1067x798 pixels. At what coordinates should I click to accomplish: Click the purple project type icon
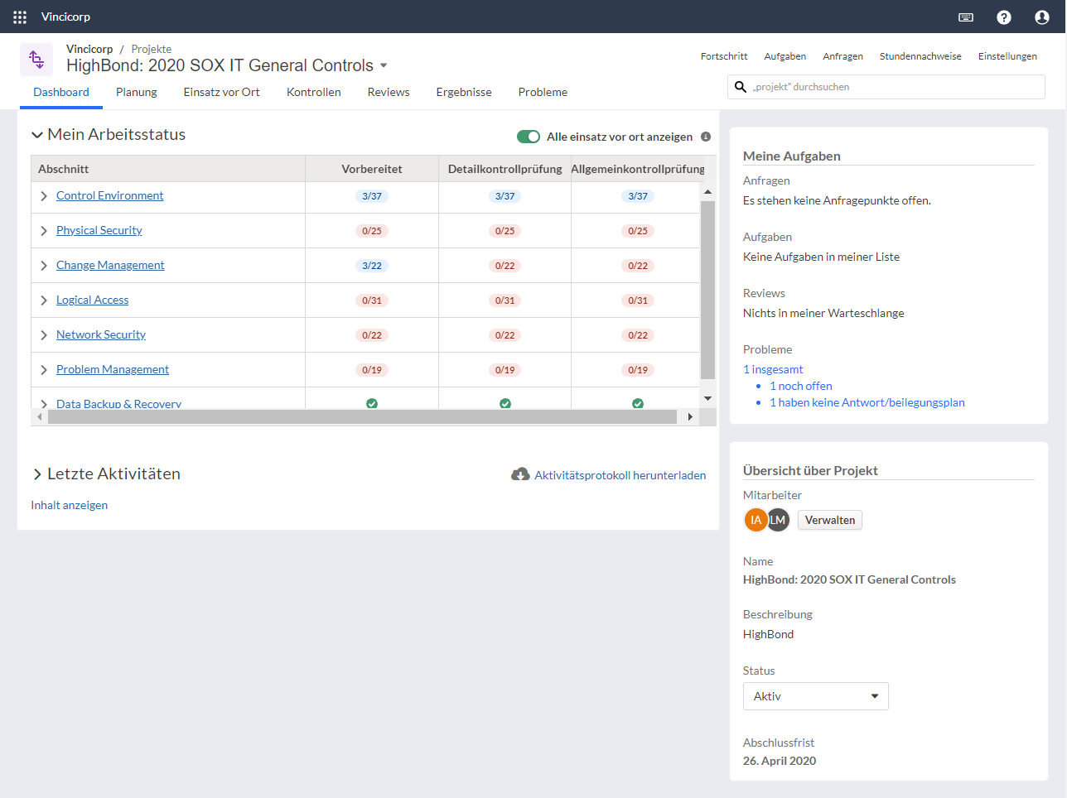coord(36,60)
